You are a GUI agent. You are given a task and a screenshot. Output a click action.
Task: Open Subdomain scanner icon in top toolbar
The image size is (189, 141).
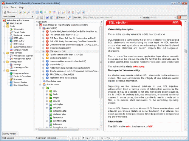[x=33, y=12]
